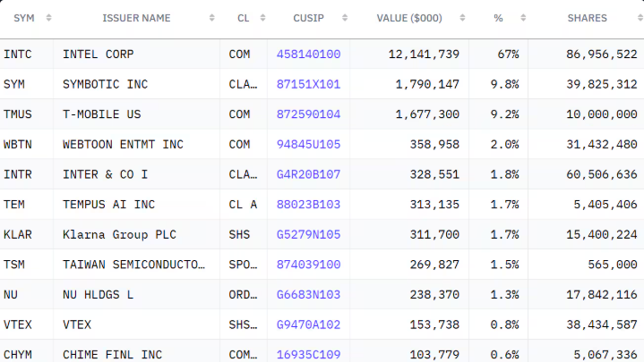
Task: Click the SHARES column header
Action: point(588,18)
